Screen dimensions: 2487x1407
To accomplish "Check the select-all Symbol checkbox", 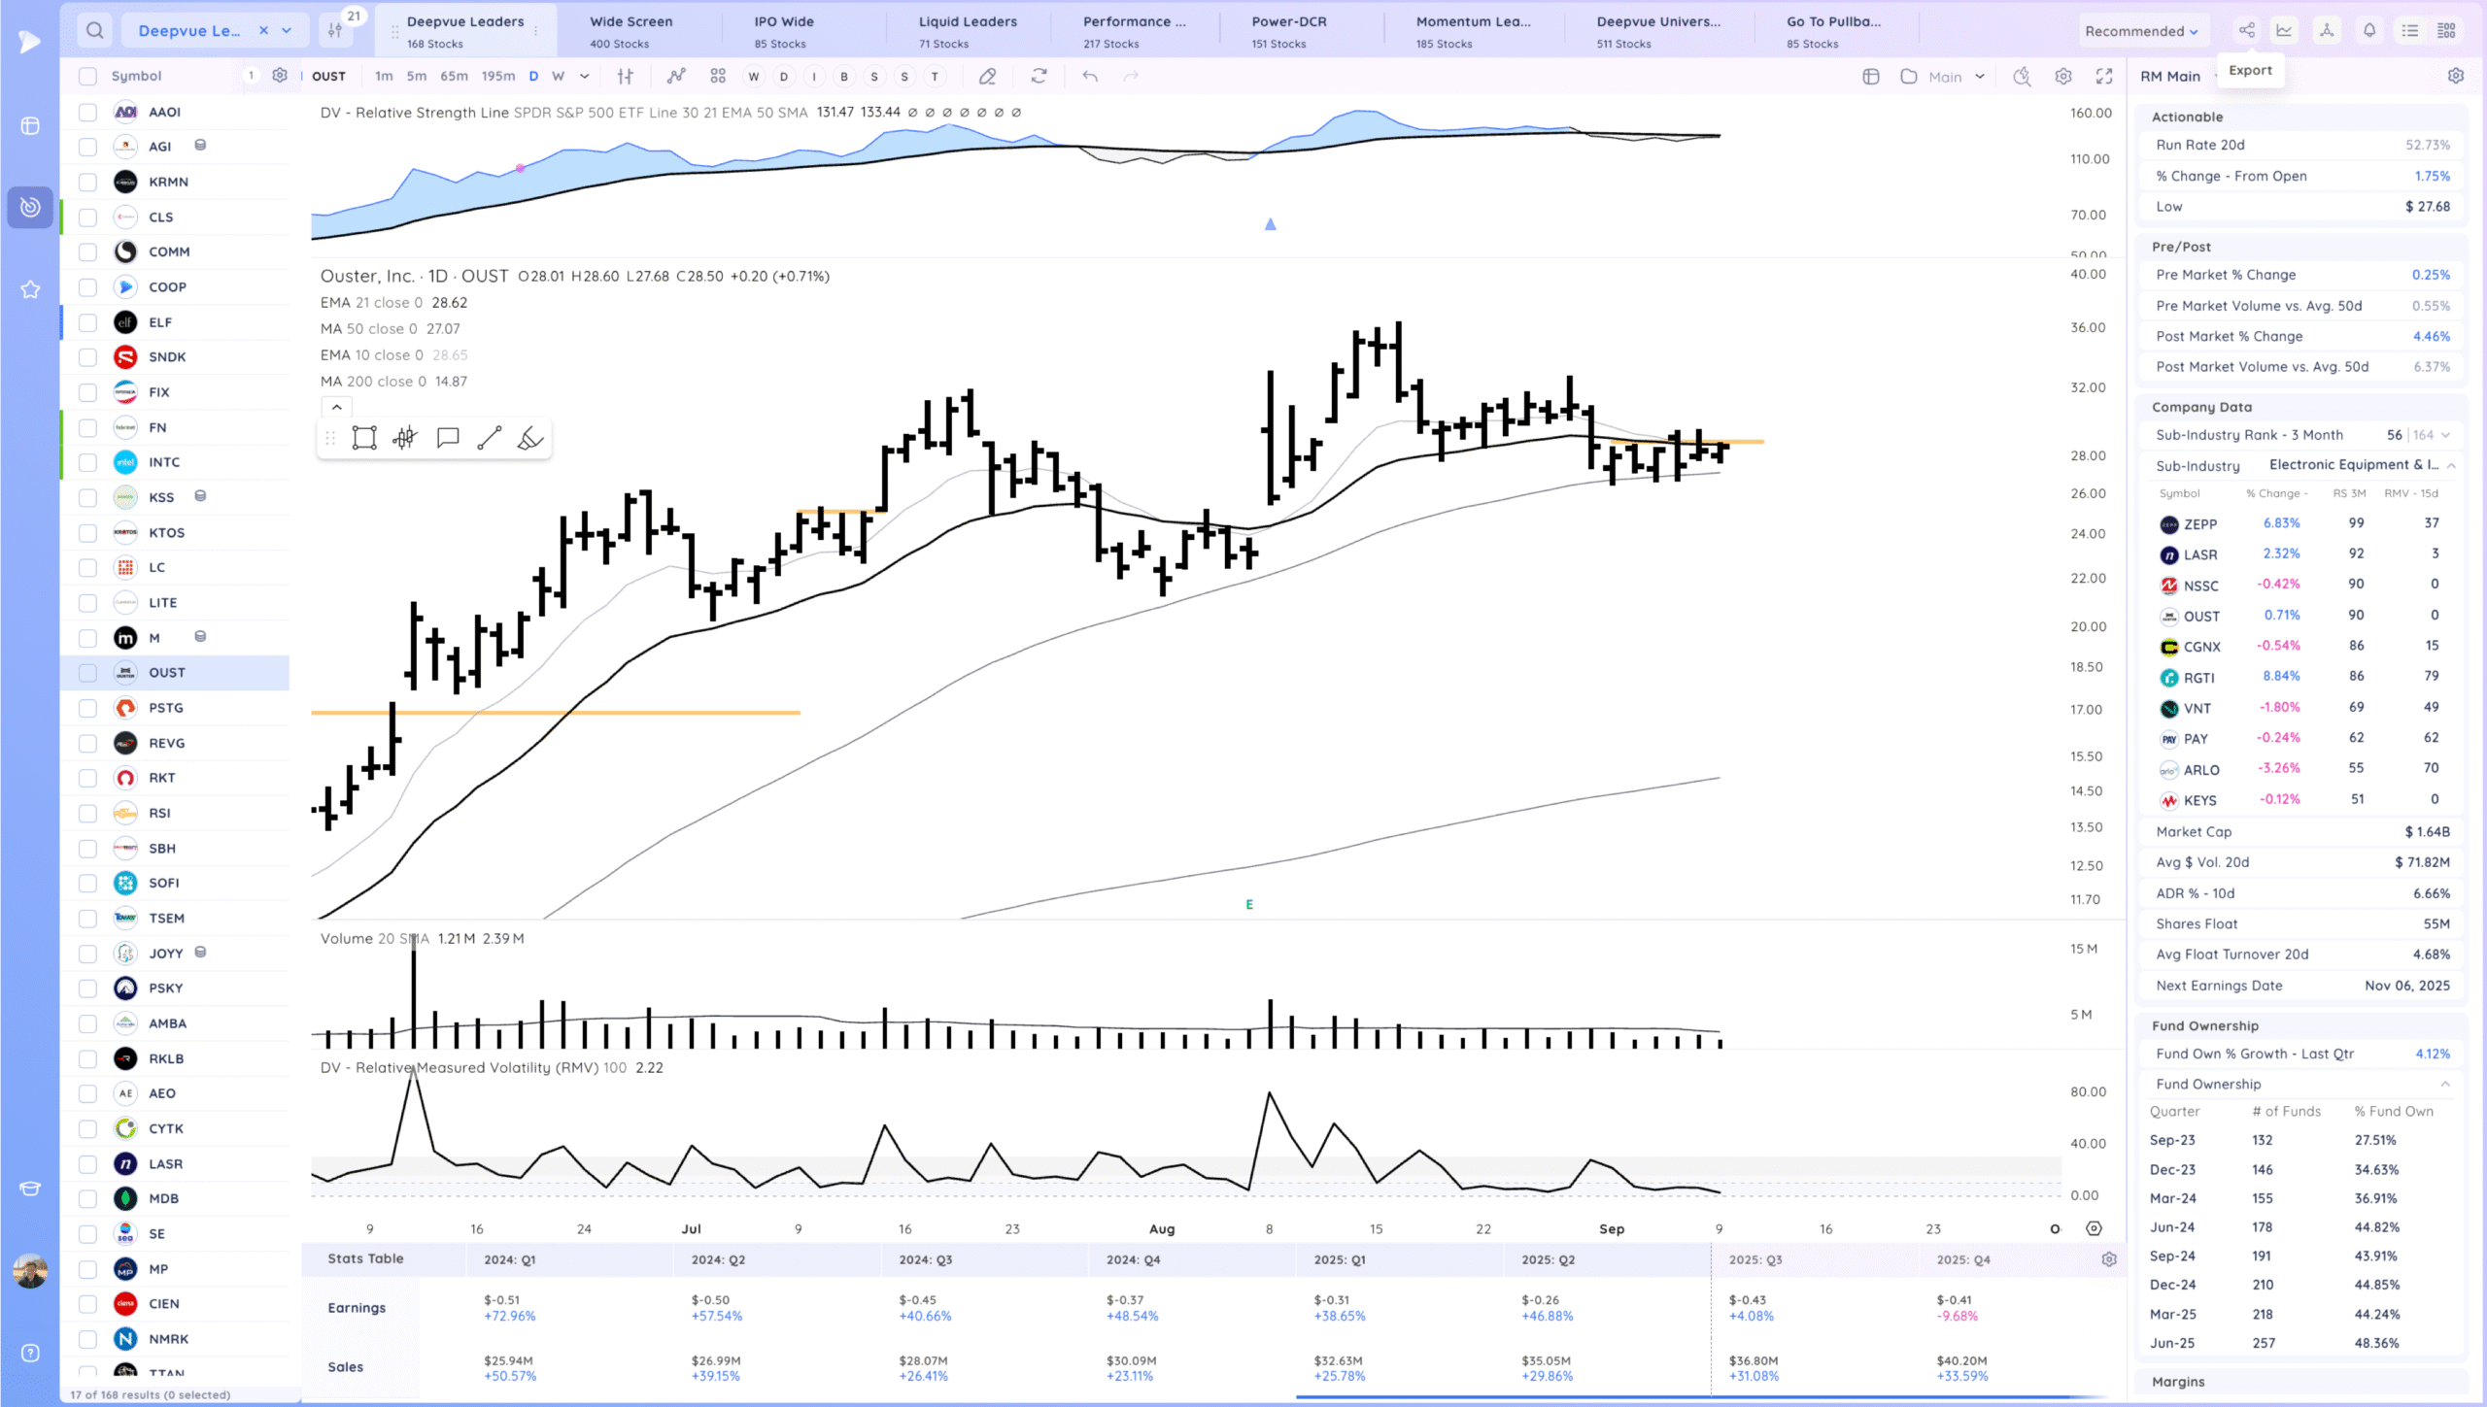I will [x=87, y=76].
